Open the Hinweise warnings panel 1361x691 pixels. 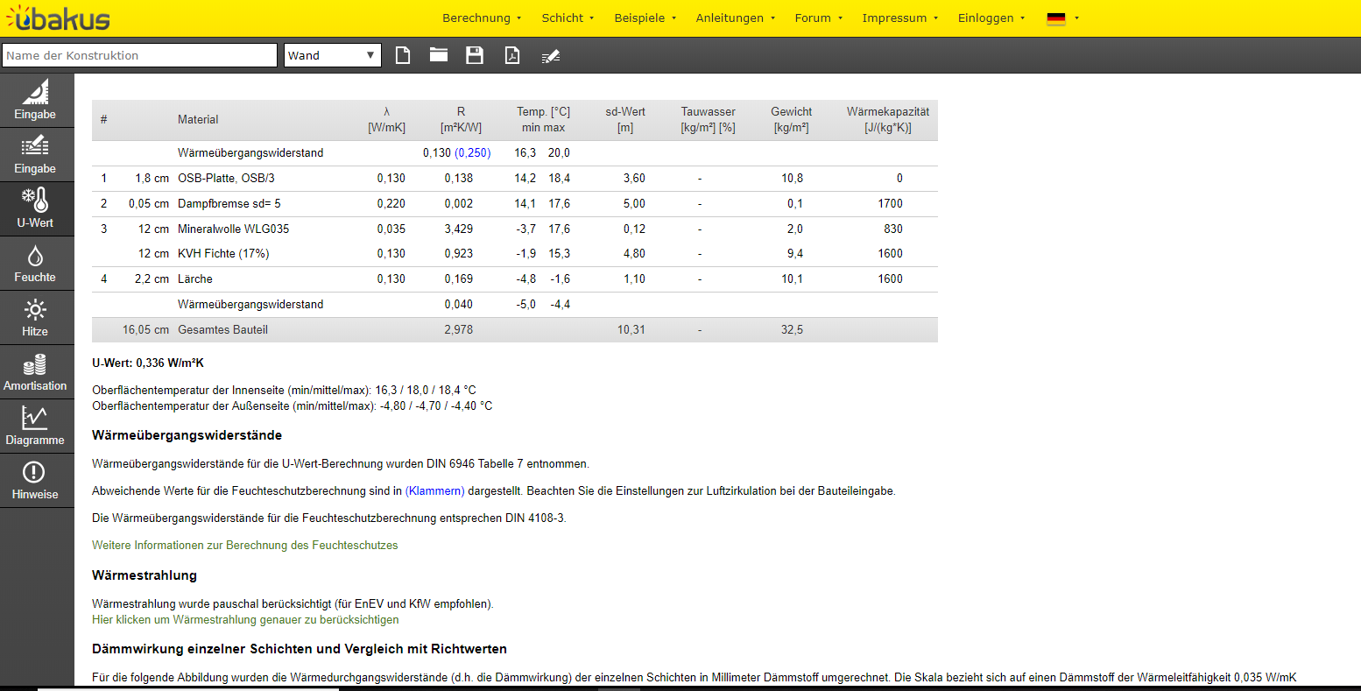tap(35, 480)
